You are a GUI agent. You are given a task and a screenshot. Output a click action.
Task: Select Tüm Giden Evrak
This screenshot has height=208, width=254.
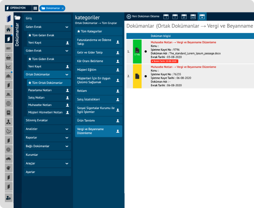tap(49, 59)
